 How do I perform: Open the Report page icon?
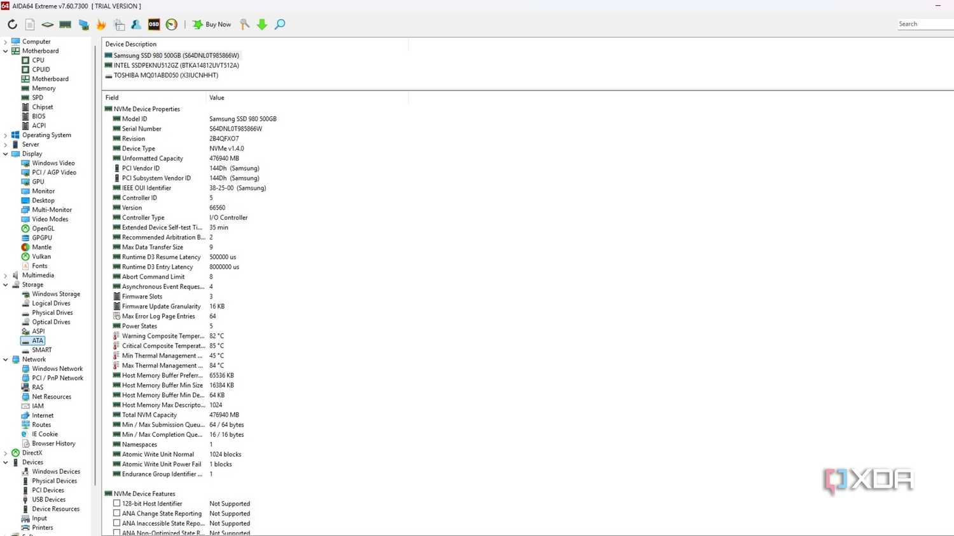pos(30,24)
